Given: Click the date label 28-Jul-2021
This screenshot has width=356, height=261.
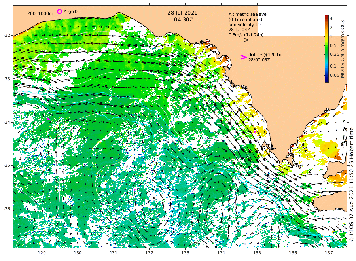Looking at the screenshot, I should click(x=182, y=13).
